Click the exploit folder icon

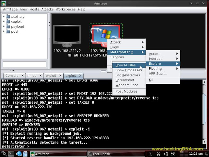8,22
